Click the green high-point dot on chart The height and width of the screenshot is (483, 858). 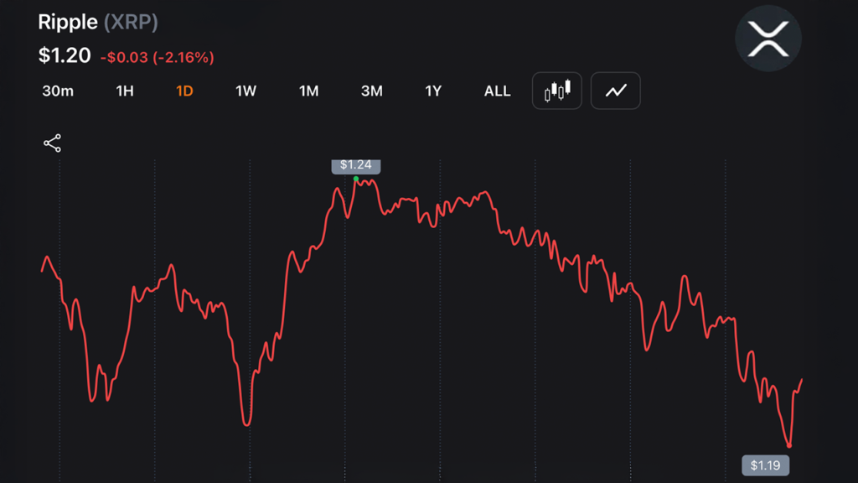tap(356, 179)
